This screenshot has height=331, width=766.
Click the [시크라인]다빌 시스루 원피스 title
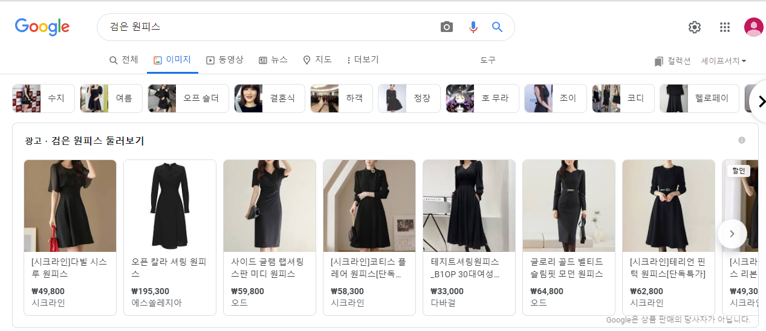tap(69, 268)
